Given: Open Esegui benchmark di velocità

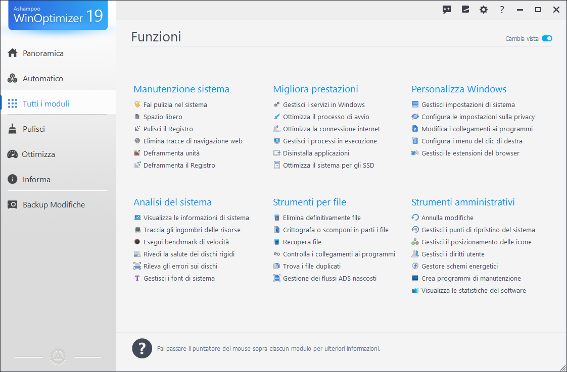Looking at the screenshot, I should [x=186, y=242].
